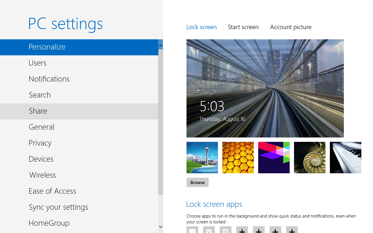Open the Sync your settings section
This screenshot has width=373, height=233.
pos(58,207)
